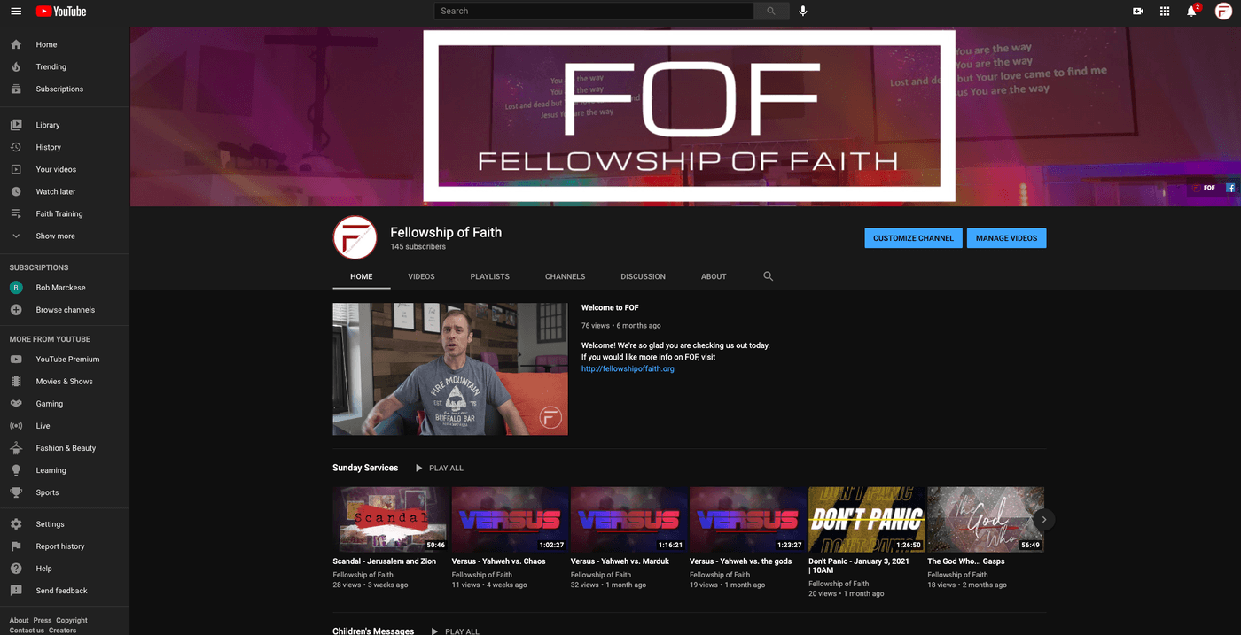Advance the Sunday Services carousel with arrow
1241x635 pixels.
1044,520
